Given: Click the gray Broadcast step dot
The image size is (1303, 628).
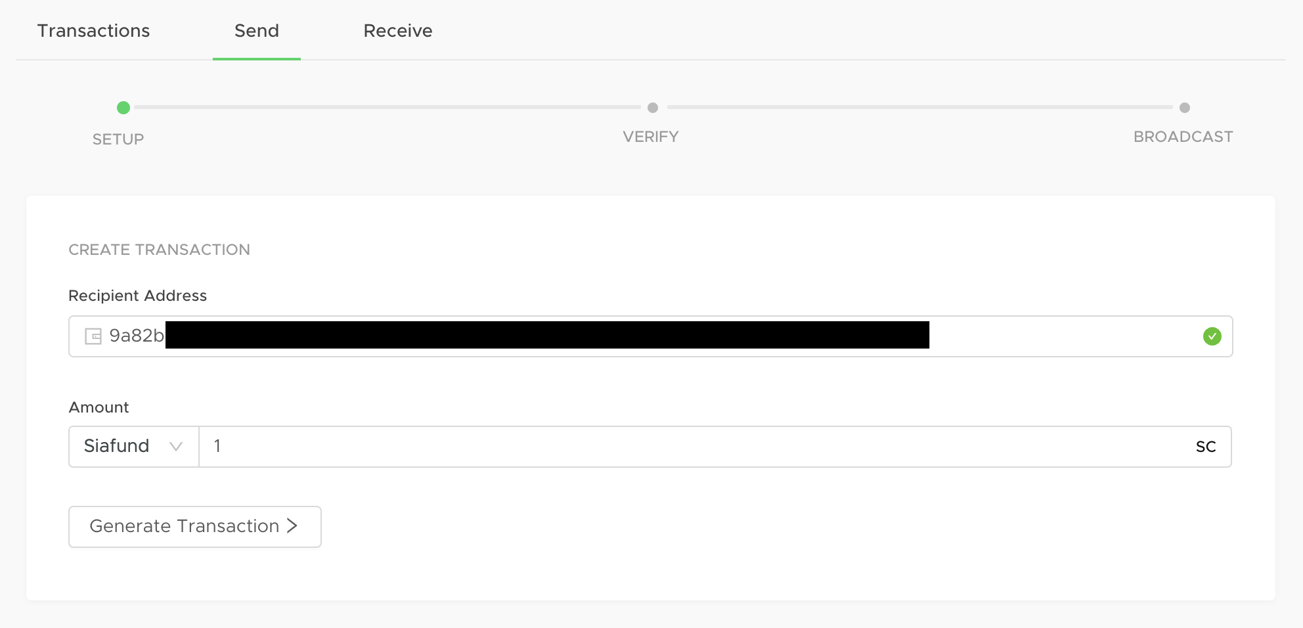Looking at the screenshot, I should 1185,108.
